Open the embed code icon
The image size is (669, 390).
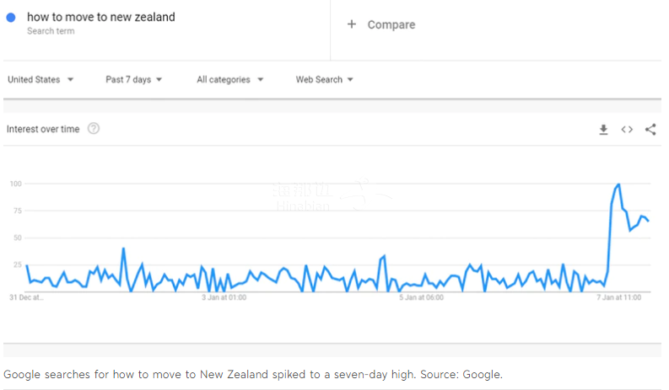pos(627,130)
